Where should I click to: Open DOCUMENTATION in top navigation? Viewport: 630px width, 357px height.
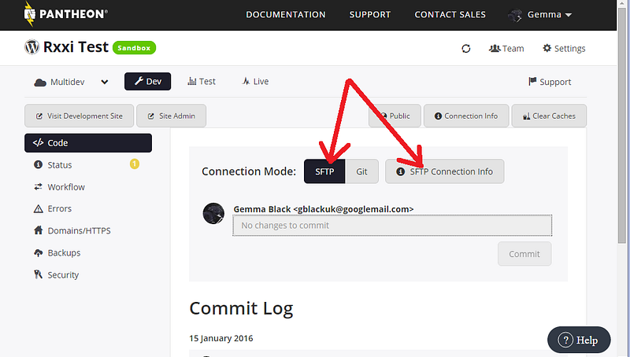pyautogui.click(x=286, y=14)
